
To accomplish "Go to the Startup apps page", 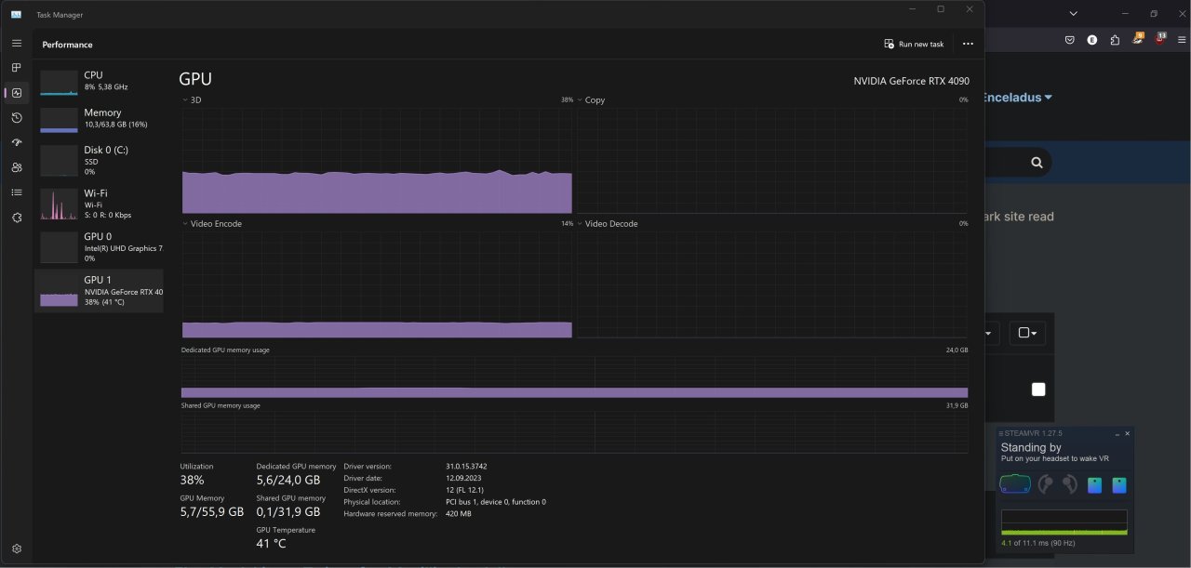I will [17, 142].
